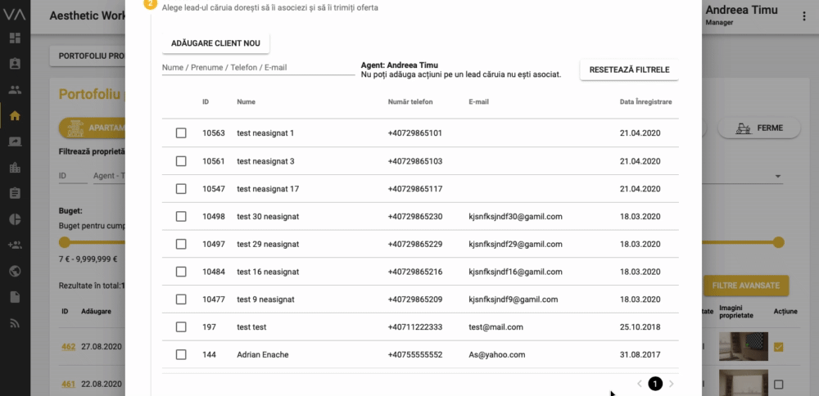Open the people group sidebar icon
This screenshot has height=396, width=819.
coord(14,90)
